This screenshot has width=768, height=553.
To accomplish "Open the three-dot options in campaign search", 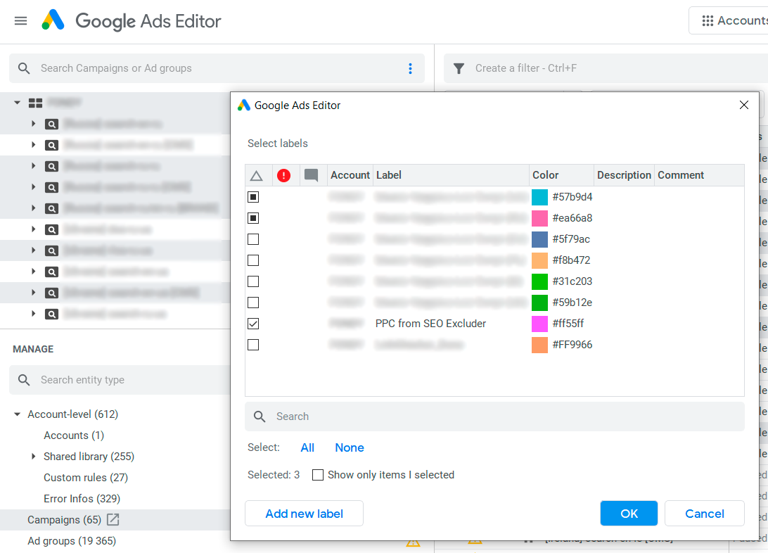I will click(411, 68).
